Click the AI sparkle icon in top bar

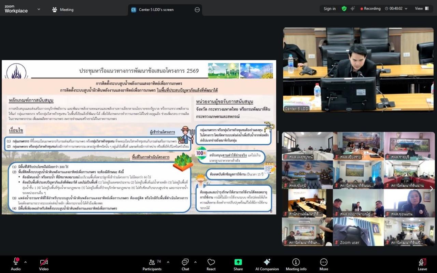[352, 9]
